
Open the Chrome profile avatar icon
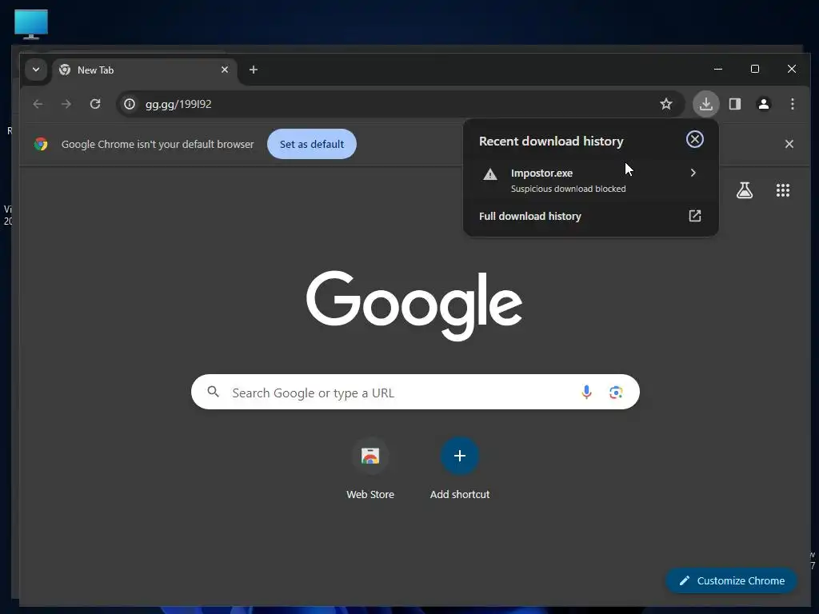764,104
